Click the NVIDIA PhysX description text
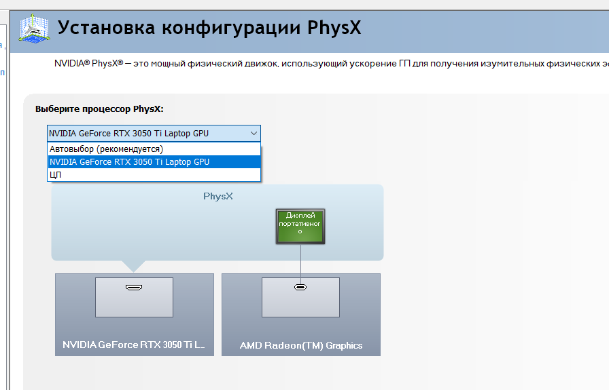609x390 pixels. [x=331, y=64]
